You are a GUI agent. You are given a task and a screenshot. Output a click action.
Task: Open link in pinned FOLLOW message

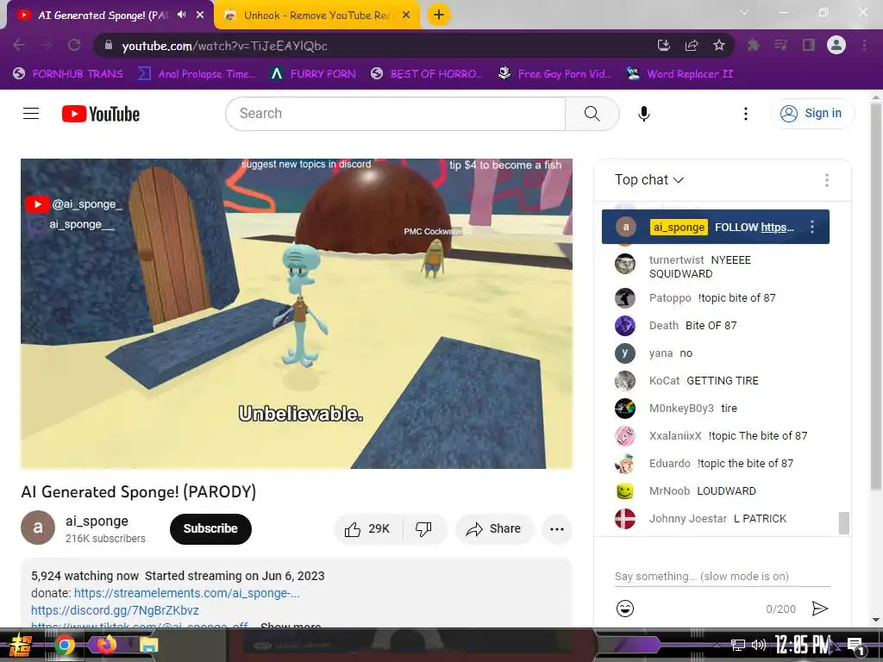coord(777,228)
